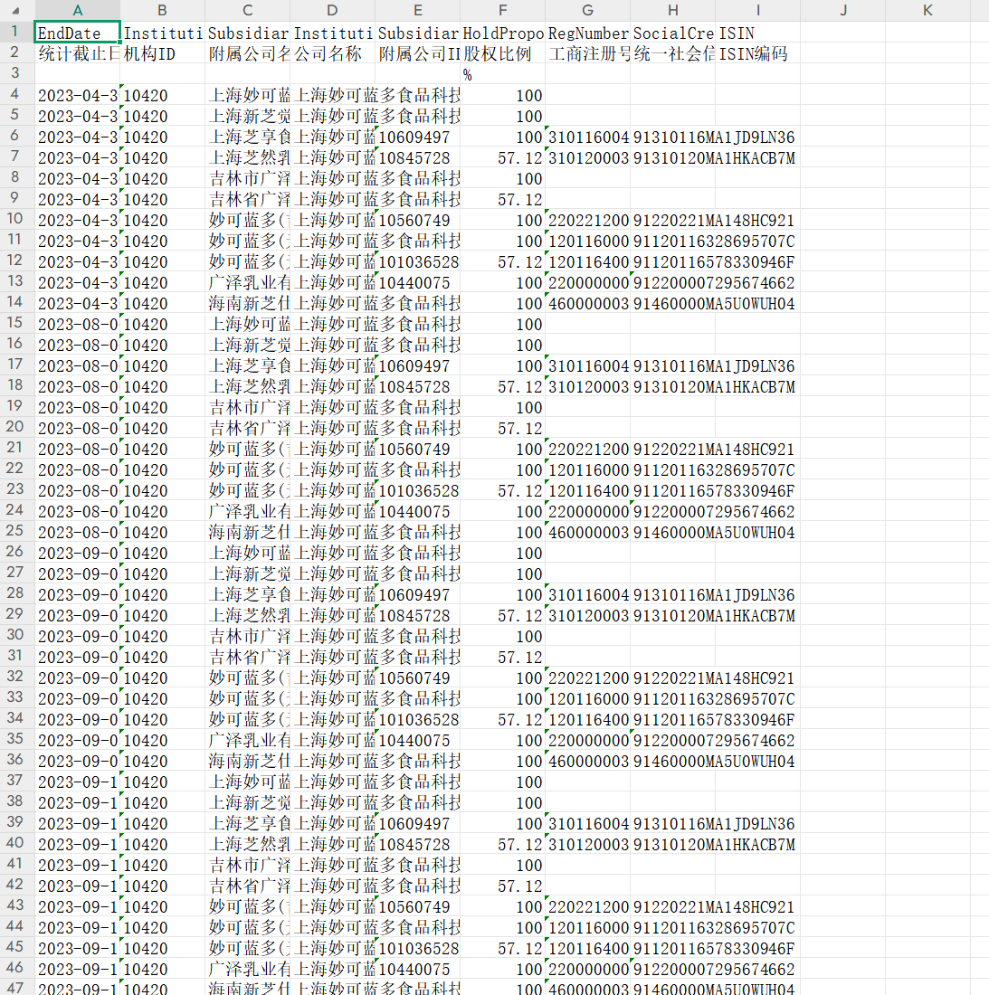The width and height of the screenshot is (989, 995).
Task: Click cell D2 containing 公司名称
Action: [x=333, y=53]
